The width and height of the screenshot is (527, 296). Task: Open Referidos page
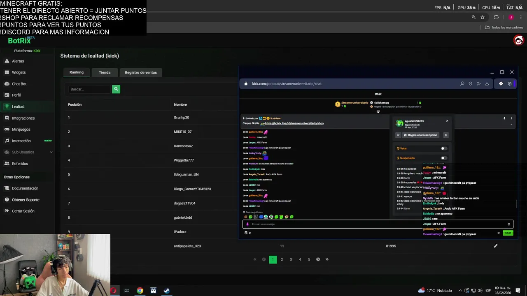tap(20, 164)
